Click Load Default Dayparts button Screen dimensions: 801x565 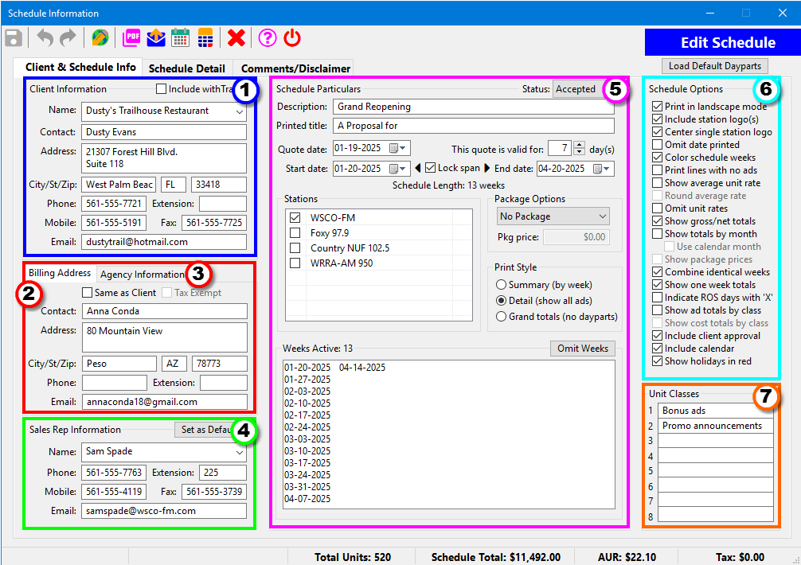(715, 66)
